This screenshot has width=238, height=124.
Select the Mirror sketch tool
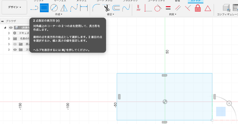coord(64,8)
